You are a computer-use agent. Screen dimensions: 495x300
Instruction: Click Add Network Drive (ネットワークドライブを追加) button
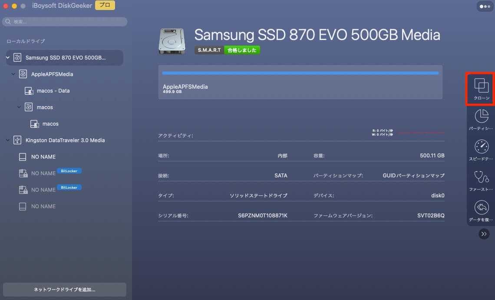point(64,289)
